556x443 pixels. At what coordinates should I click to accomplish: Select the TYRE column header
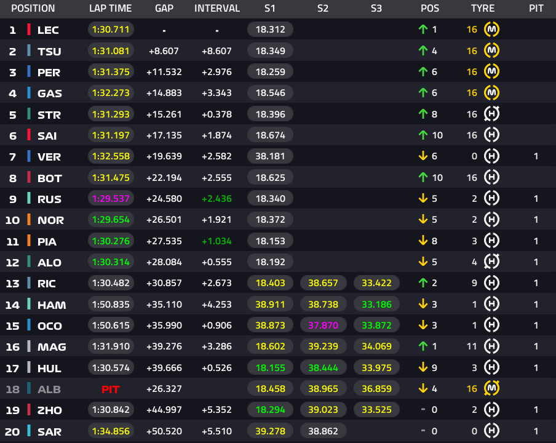tap(483, 8)
